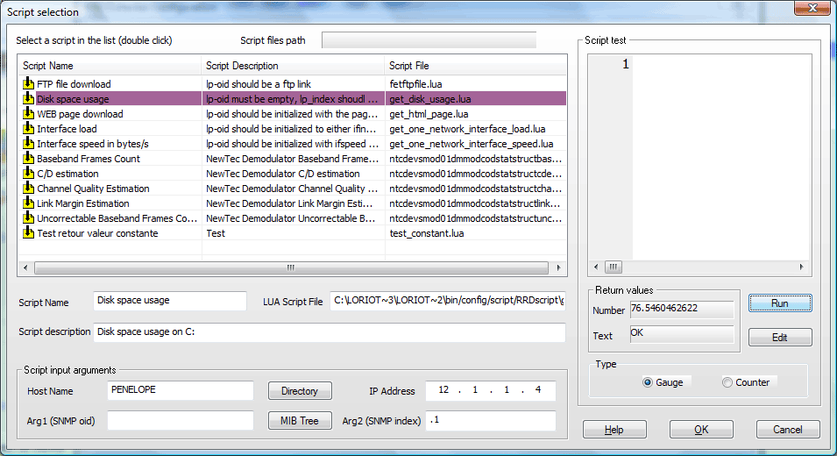
Task: Click the first IP Address octet 12
Action: pos(443,389)
